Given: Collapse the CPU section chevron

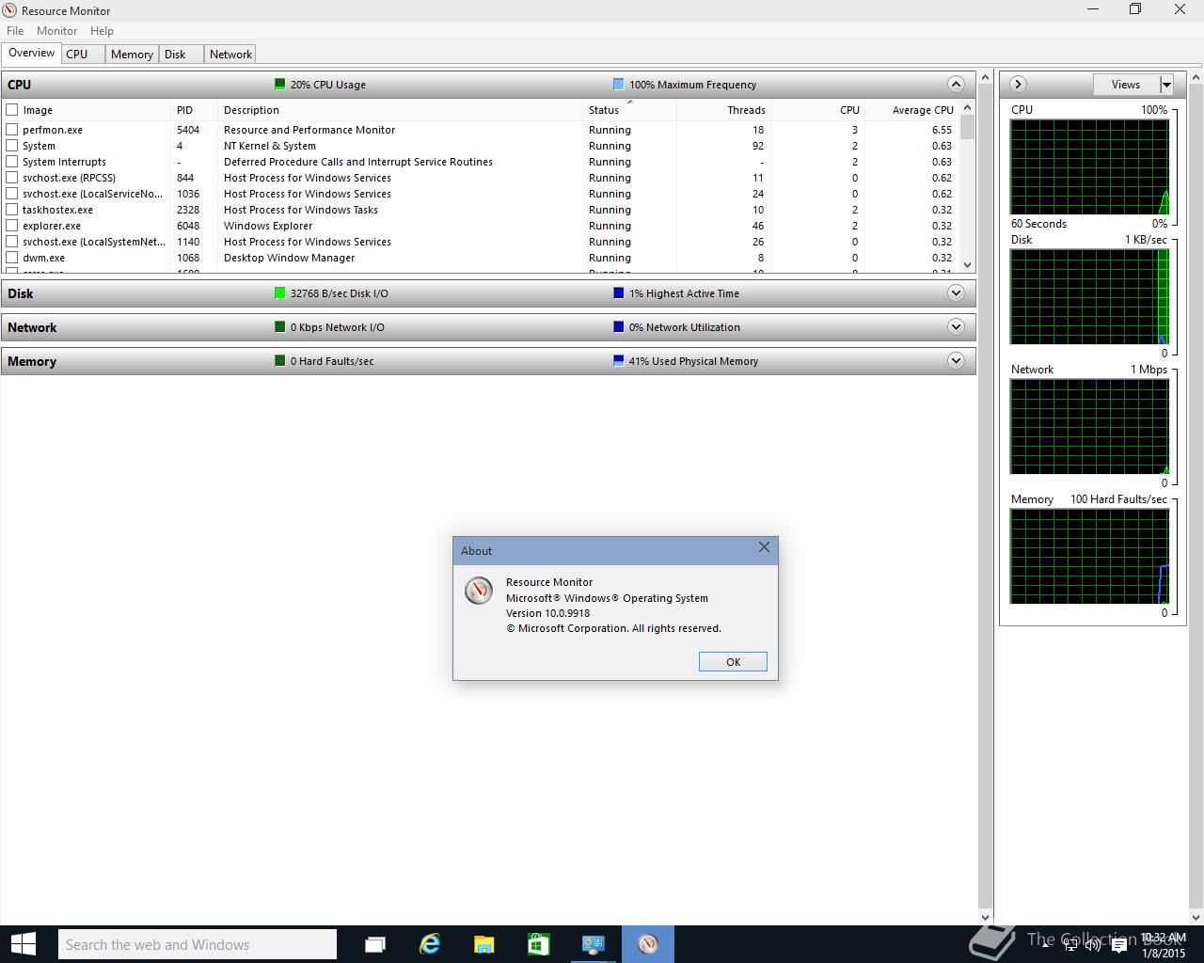Looking at the screenshot, I should pos(956,85).
